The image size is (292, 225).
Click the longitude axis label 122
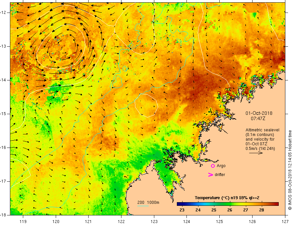pyautogui.click(x=121, y=221)
